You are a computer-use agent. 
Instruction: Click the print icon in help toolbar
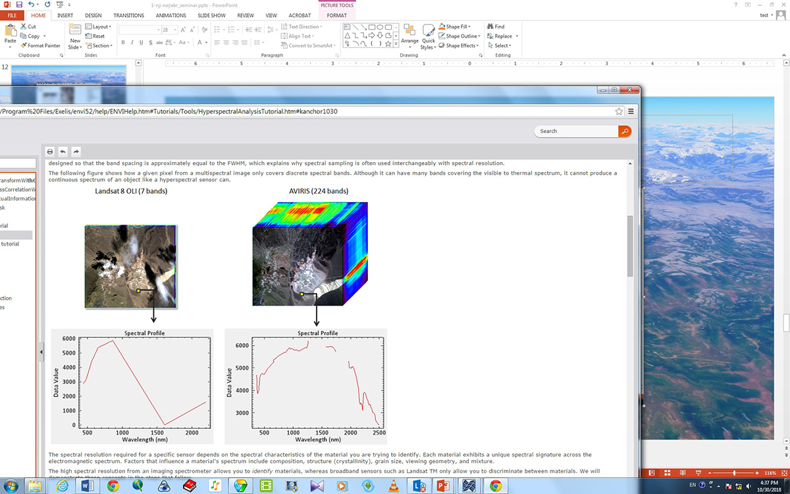tap(49, 151)
